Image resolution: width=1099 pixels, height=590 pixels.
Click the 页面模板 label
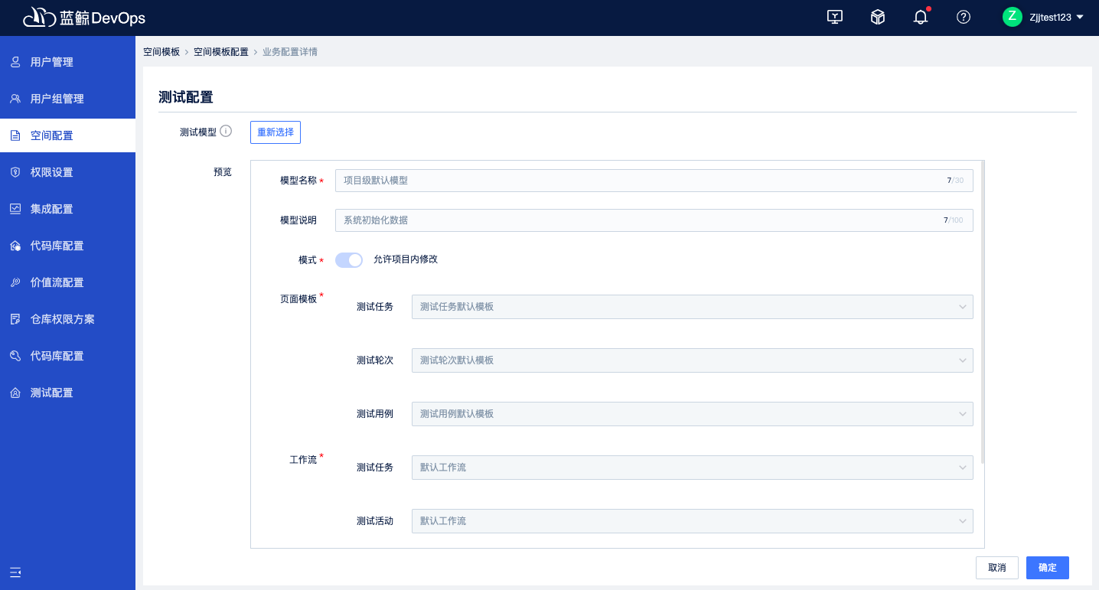tap(298, 299)
